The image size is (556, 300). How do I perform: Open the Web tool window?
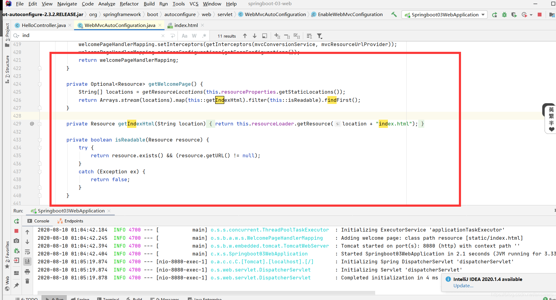click(7, 283)
